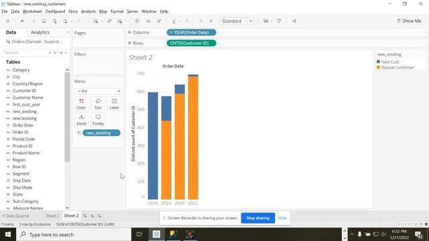Screen dimensions: 429x241
Task: Open the Show/Hide cards dropdown arrow
Action: [x=271, y=21]
